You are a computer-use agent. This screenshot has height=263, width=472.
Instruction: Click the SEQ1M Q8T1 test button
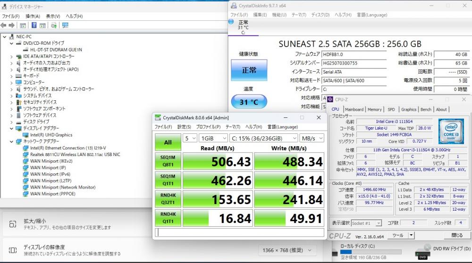click(x=168, y=161)
